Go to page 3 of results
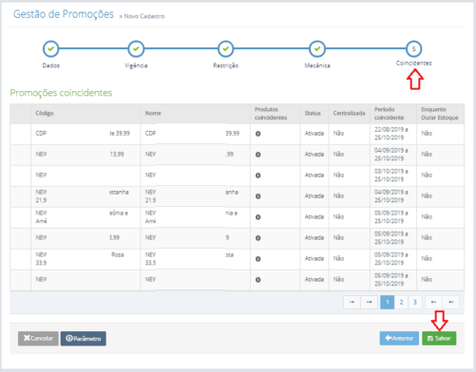The image size is (476, 372). click(x=415, y=302)
